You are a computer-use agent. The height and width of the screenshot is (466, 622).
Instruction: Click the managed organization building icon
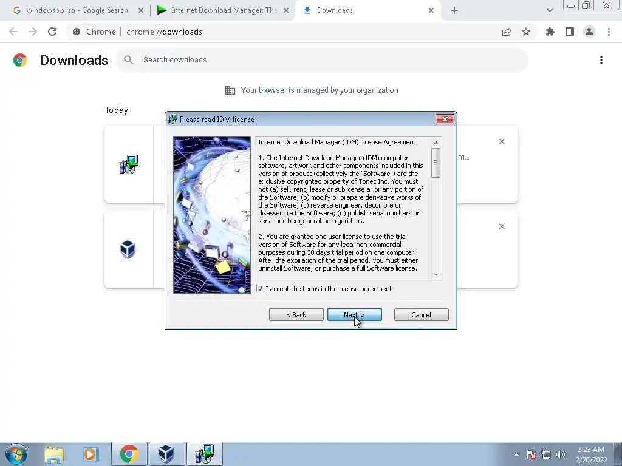[x=230, y=90]
